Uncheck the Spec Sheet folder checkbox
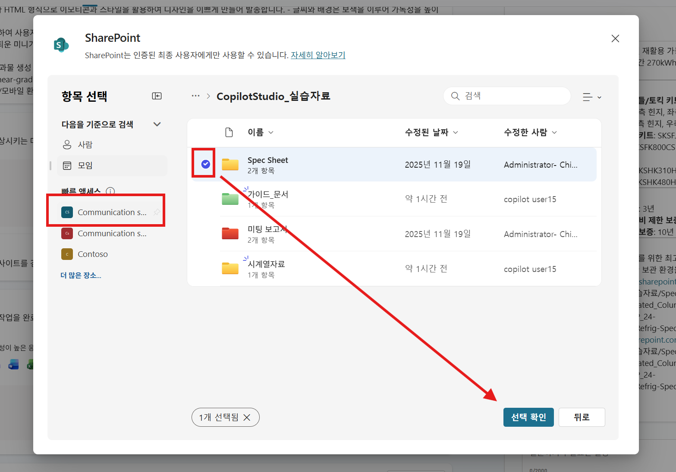Screen dimensions: 676x472 (206, 164)
